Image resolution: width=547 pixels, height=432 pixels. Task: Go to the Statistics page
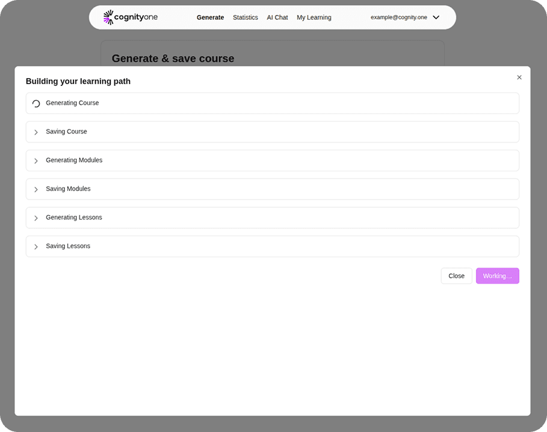coord(245,17)
